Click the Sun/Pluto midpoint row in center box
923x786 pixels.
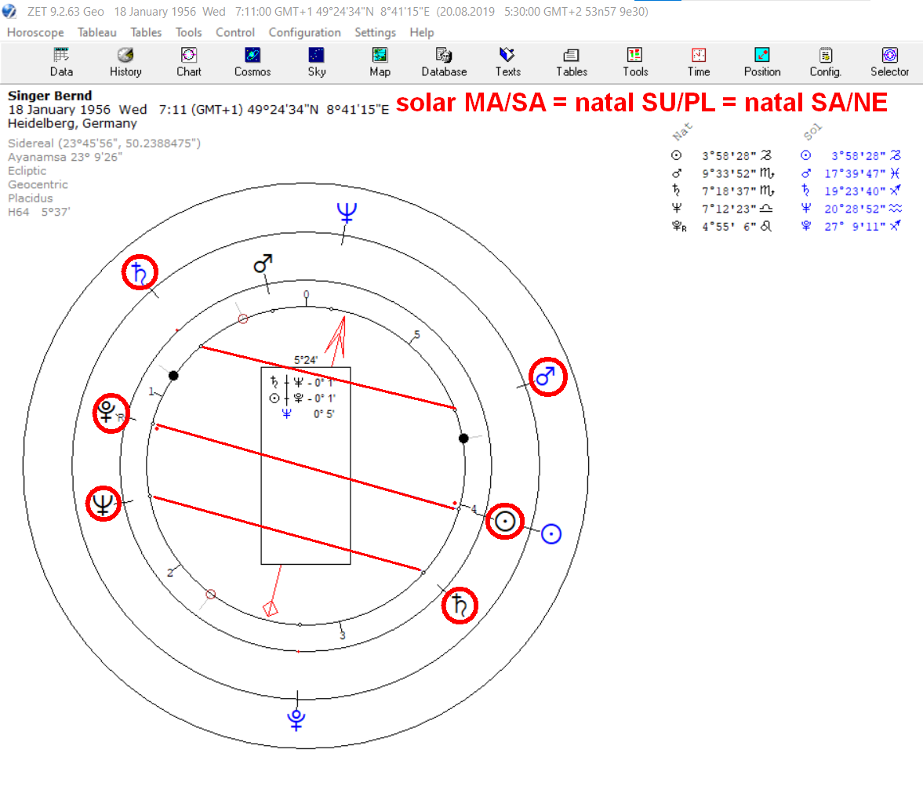pos(303,398)
